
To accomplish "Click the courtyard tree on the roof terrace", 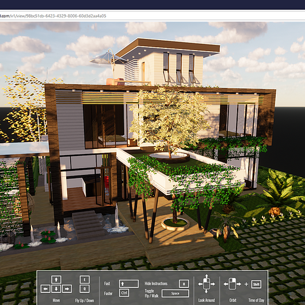I will (169, 121).
